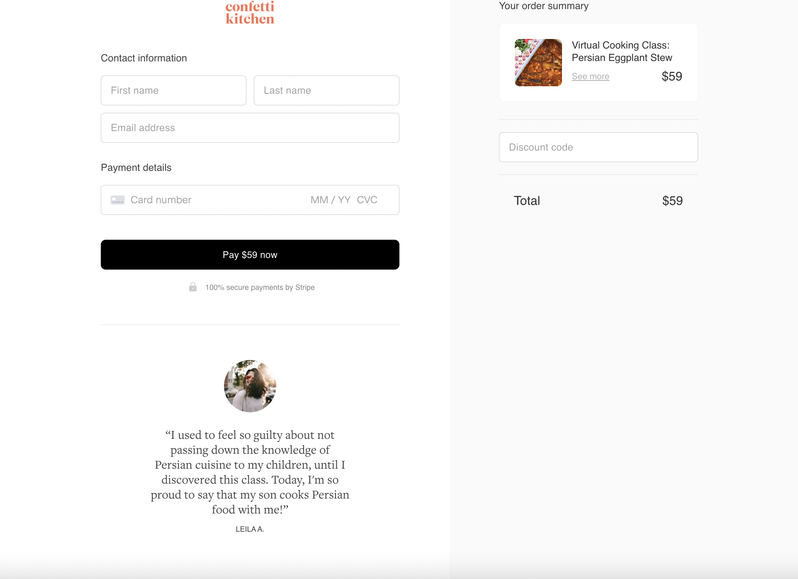Click the lock icon near Stripe text
This screenshot has height=579, width=798.
pyautogui.click(x=193, y=287)
